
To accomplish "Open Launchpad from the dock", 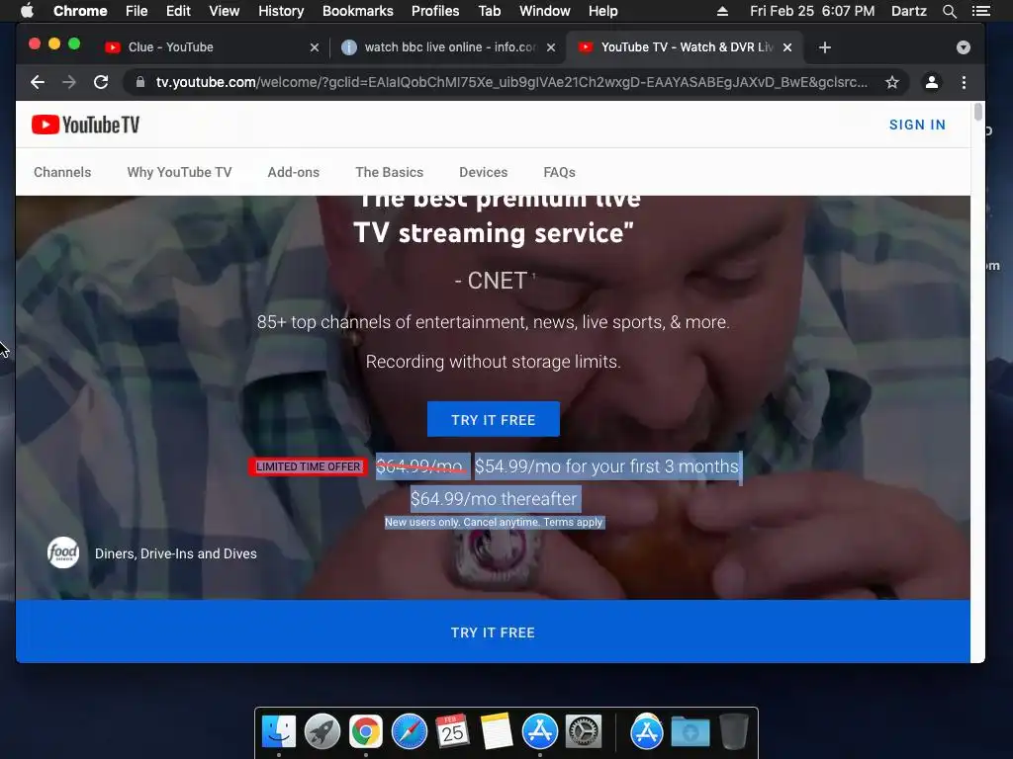I will click(x=322, y=732).
